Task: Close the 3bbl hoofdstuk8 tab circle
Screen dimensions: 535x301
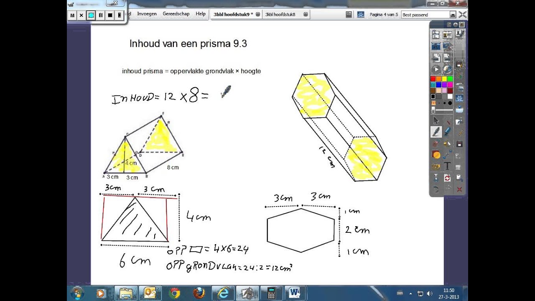Action: coord(306,14)
